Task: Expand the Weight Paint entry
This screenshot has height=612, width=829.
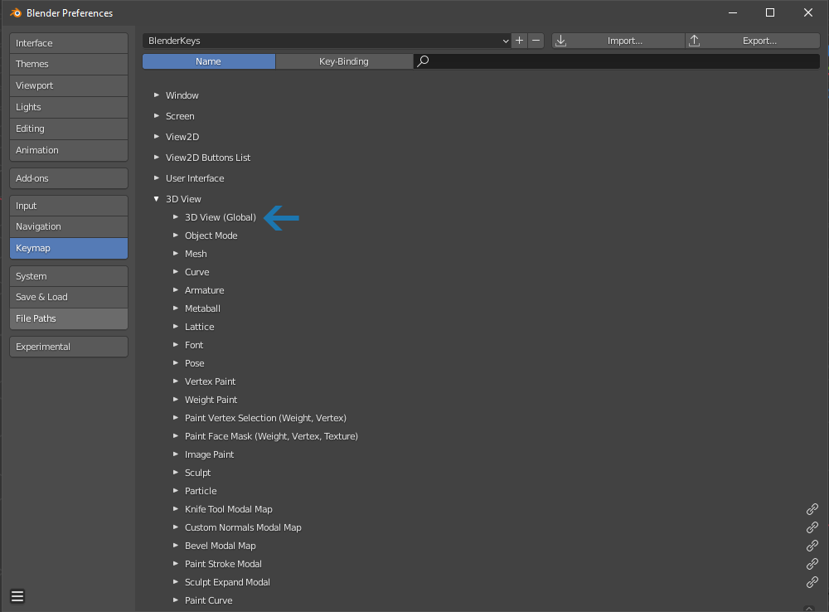Action: (x=176, y=400)
